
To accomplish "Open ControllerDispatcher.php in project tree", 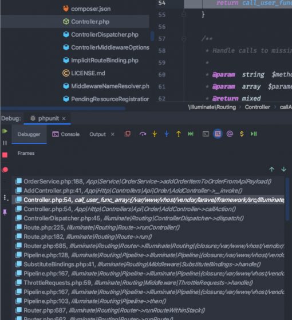I will click(100, 34).
